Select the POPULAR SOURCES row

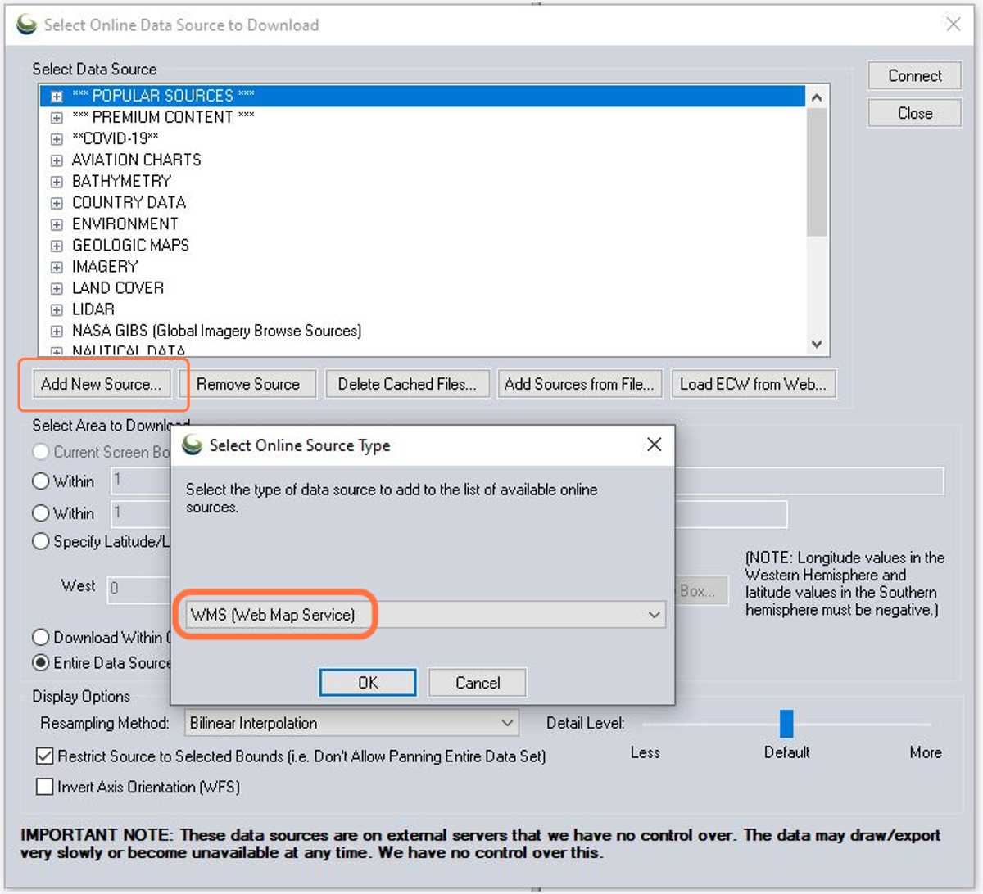423,96
